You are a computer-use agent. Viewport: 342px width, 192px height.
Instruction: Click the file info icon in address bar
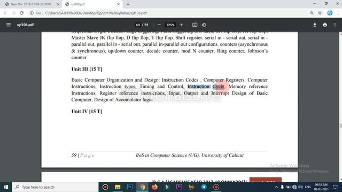coord(32,13)
